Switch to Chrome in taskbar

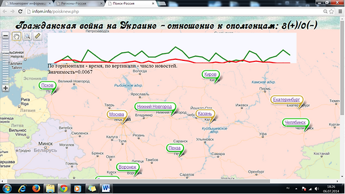point(64,189)
